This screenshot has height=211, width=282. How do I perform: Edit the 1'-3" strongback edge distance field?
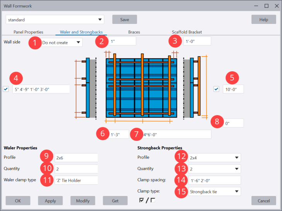pos(119,134)
